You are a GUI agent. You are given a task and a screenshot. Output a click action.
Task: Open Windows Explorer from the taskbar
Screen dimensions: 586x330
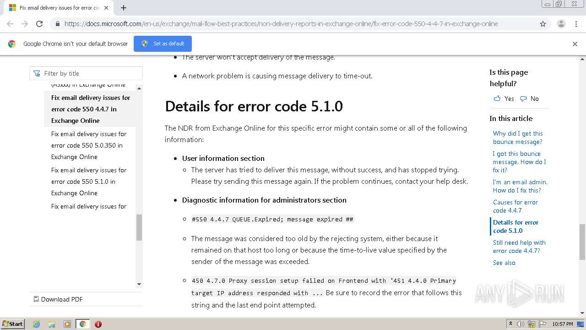[52, 324]
